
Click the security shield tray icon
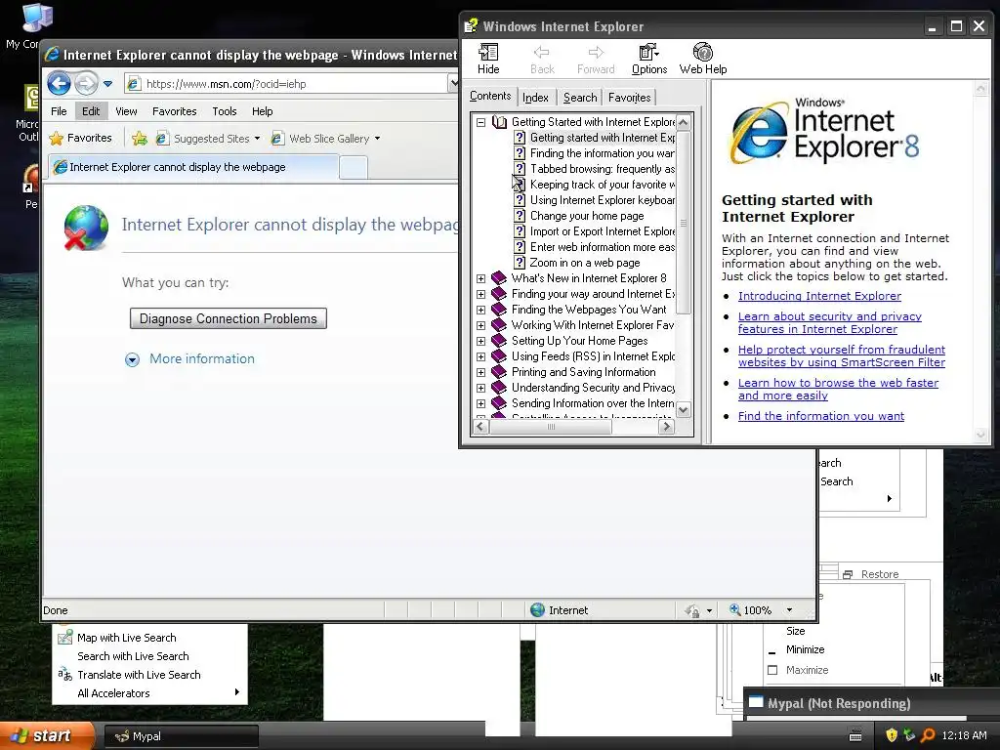pos(892,735)
